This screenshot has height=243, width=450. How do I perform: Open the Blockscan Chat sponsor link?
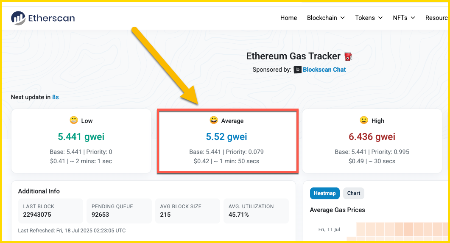point(324,70)
